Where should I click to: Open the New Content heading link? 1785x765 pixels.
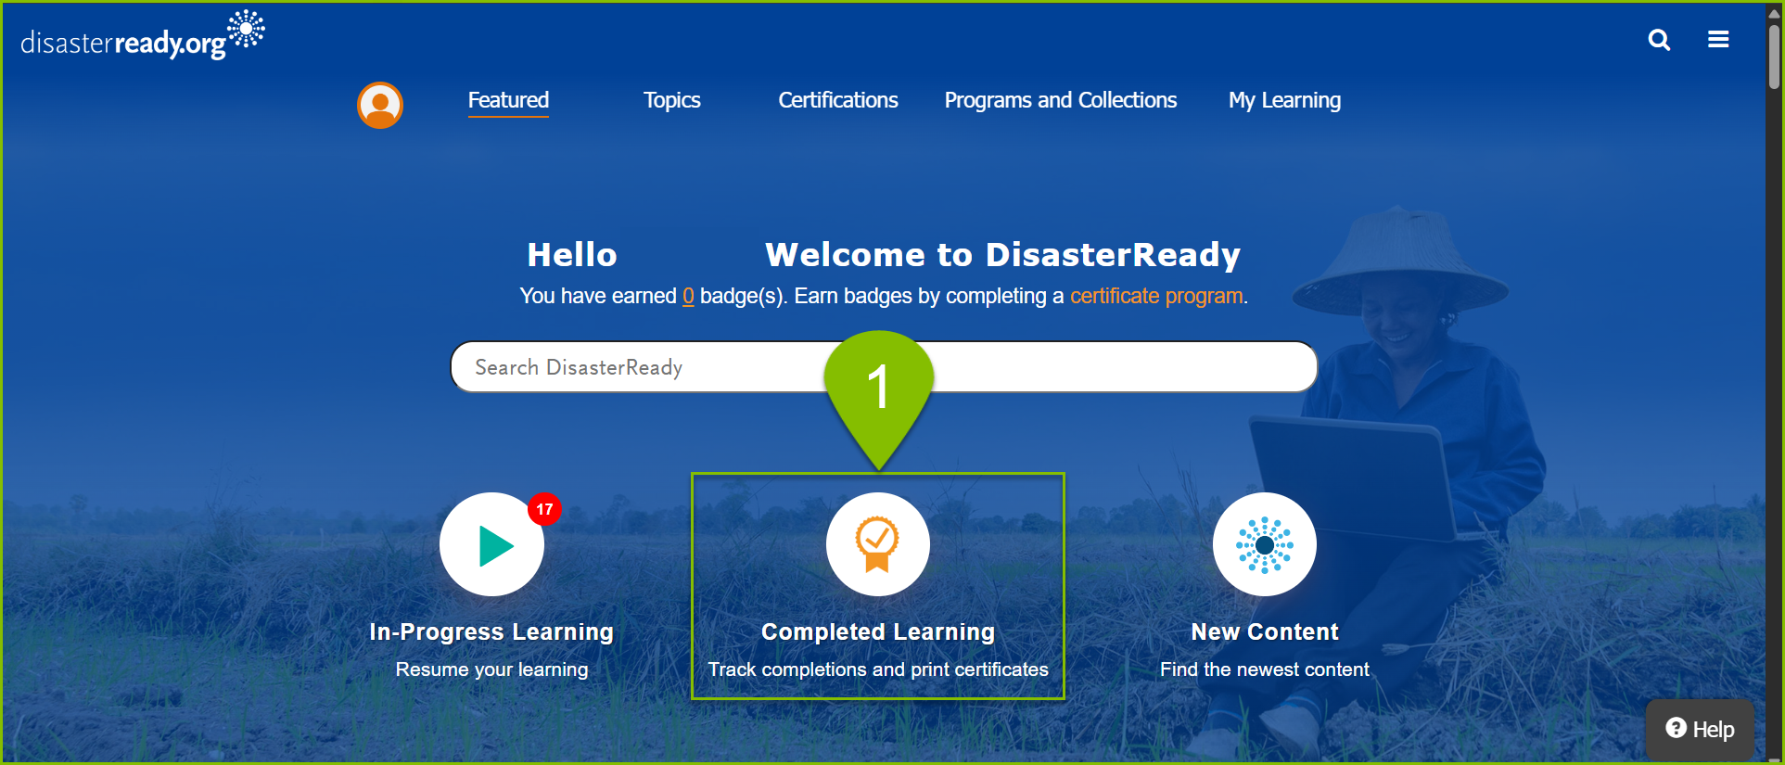(x=1265, y=631)
